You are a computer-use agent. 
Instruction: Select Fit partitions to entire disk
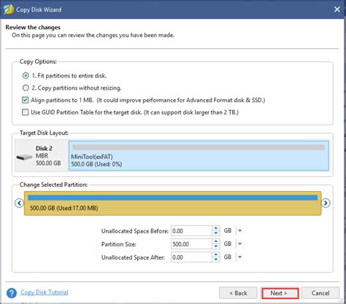(x=26, y=76)
